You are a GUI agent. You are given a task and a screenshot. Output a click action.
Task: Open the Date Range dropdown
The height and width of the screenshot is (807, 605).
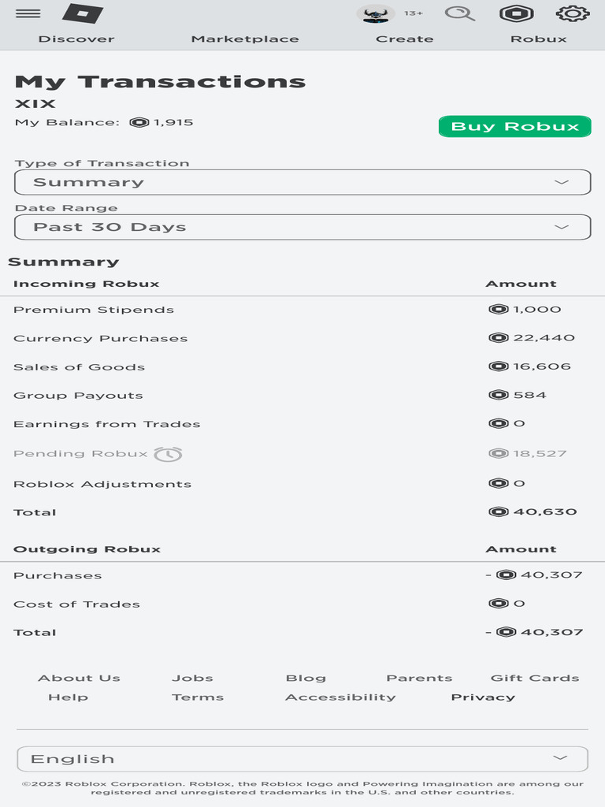pyautogui.click(x=302, y=227)
